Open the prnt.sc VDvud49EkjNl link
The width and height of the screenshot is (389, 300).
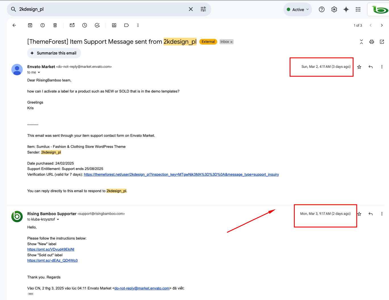coord(51,249)
